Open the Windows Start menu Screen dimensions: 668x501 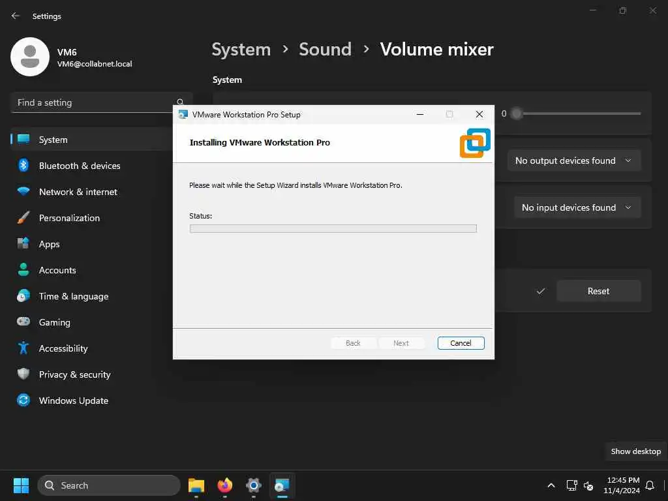click(21, 485)
